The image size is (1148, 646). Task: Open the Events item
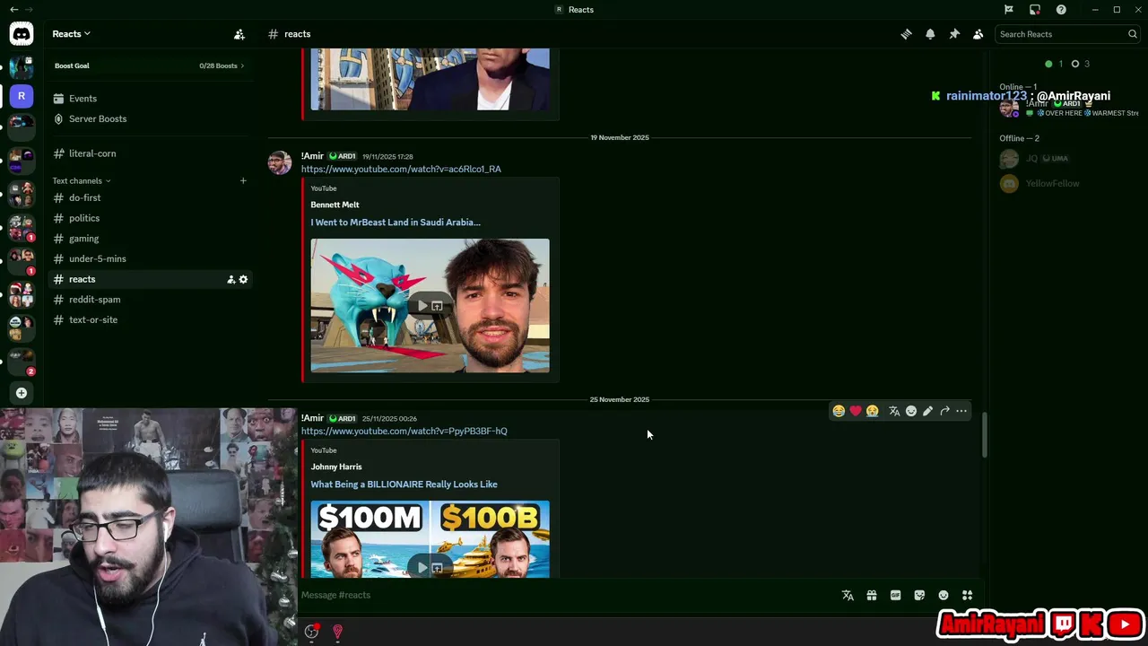(149, 99)
